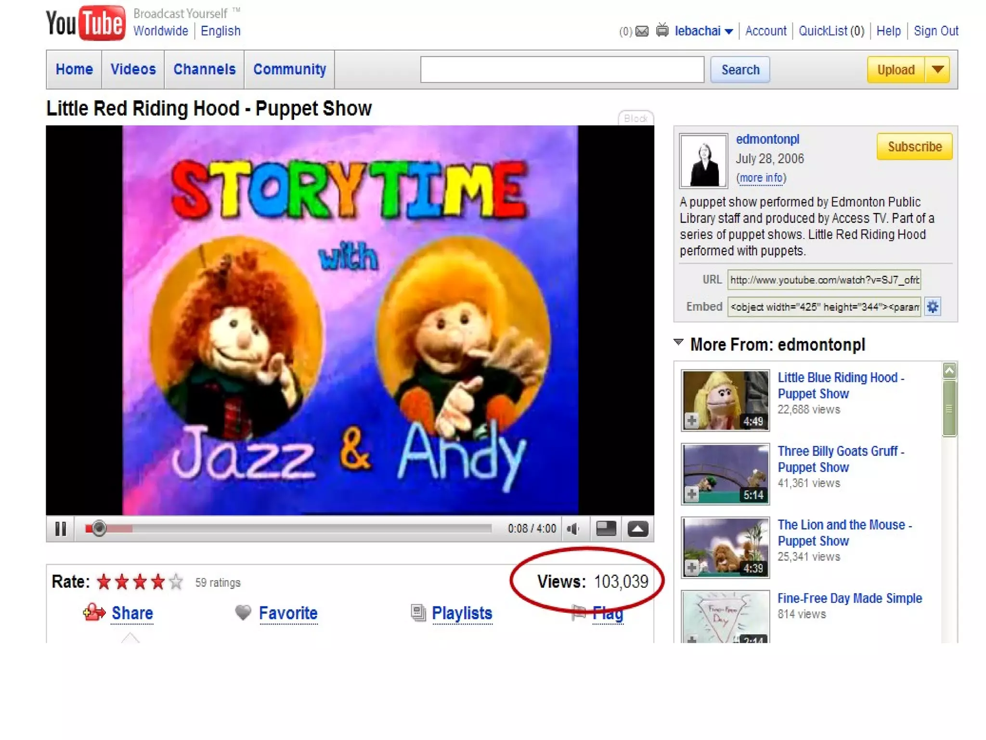Click the Share arrow icon
Screen dimensions: 986x740
click(x=94, y=613)
